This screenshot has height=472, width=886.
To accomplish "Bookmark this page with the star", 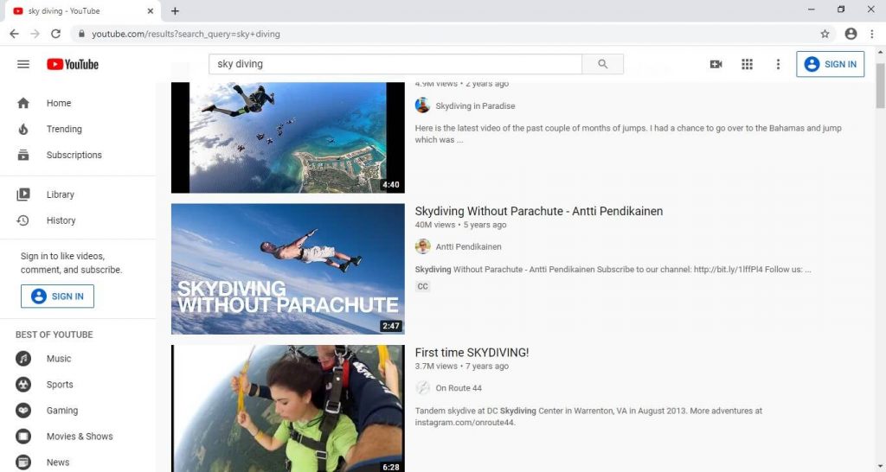I will click(x=825, y=34).
